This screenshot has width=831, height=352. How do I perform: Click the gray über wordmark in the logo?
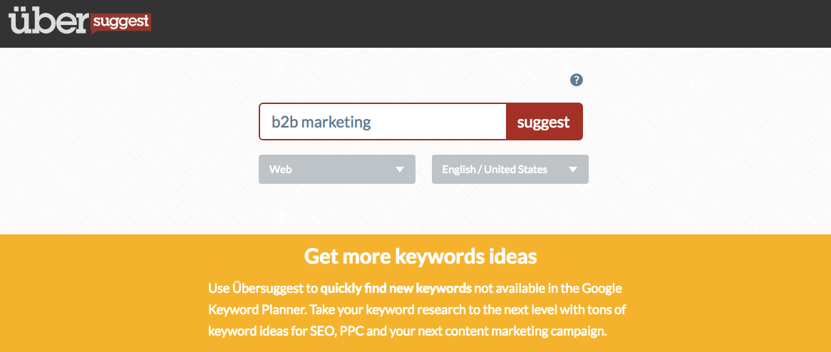click(48, 22)
